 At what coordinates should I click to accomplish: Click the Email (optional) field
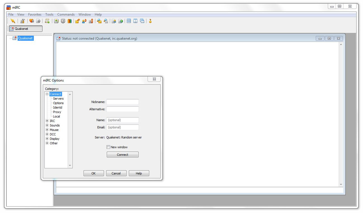123,127
